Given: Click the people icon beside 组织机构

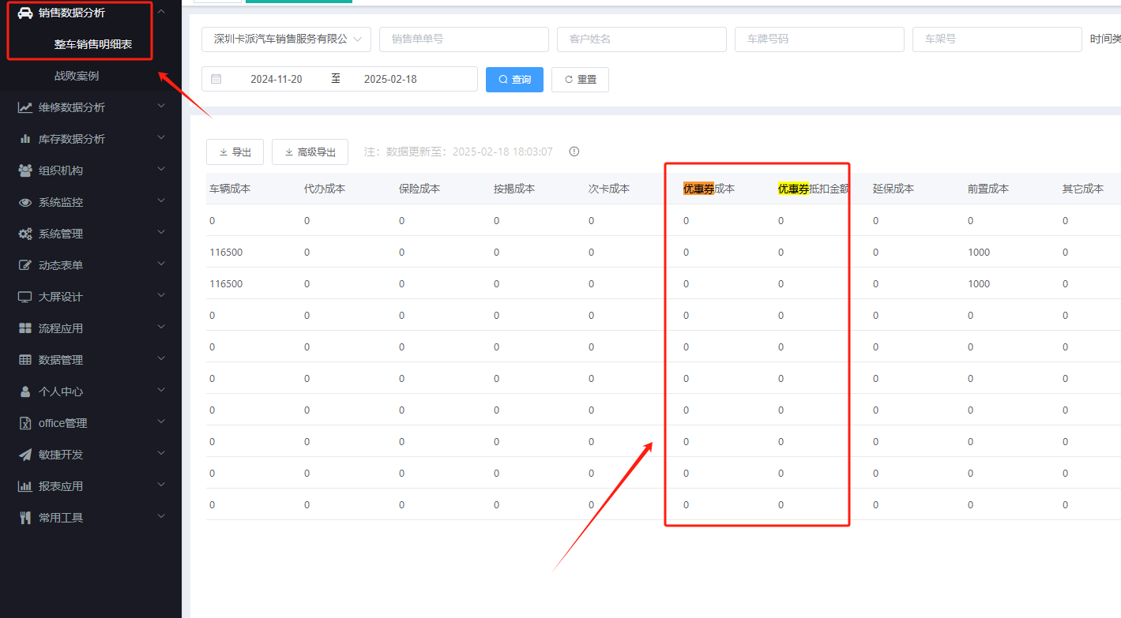Looking at the screenshot, I should coord(25,170).
